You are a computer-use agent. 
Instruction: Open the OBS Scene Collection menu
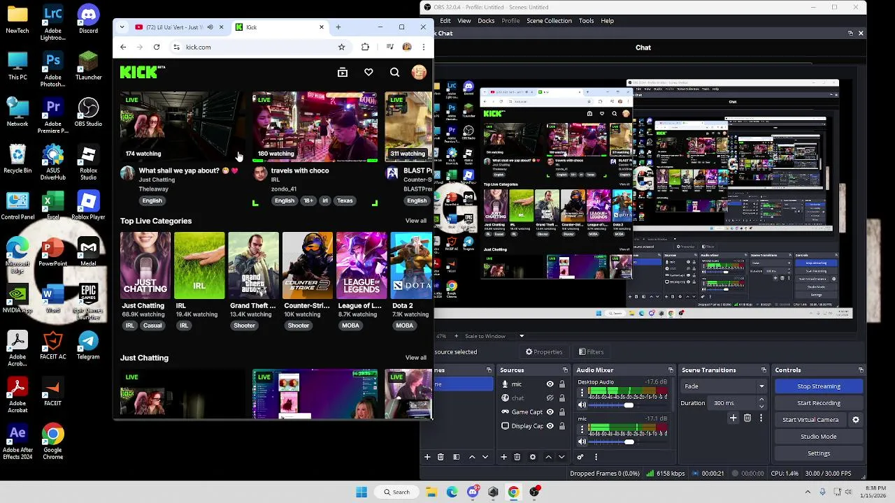pyautogui.click(x=549, y=21)
